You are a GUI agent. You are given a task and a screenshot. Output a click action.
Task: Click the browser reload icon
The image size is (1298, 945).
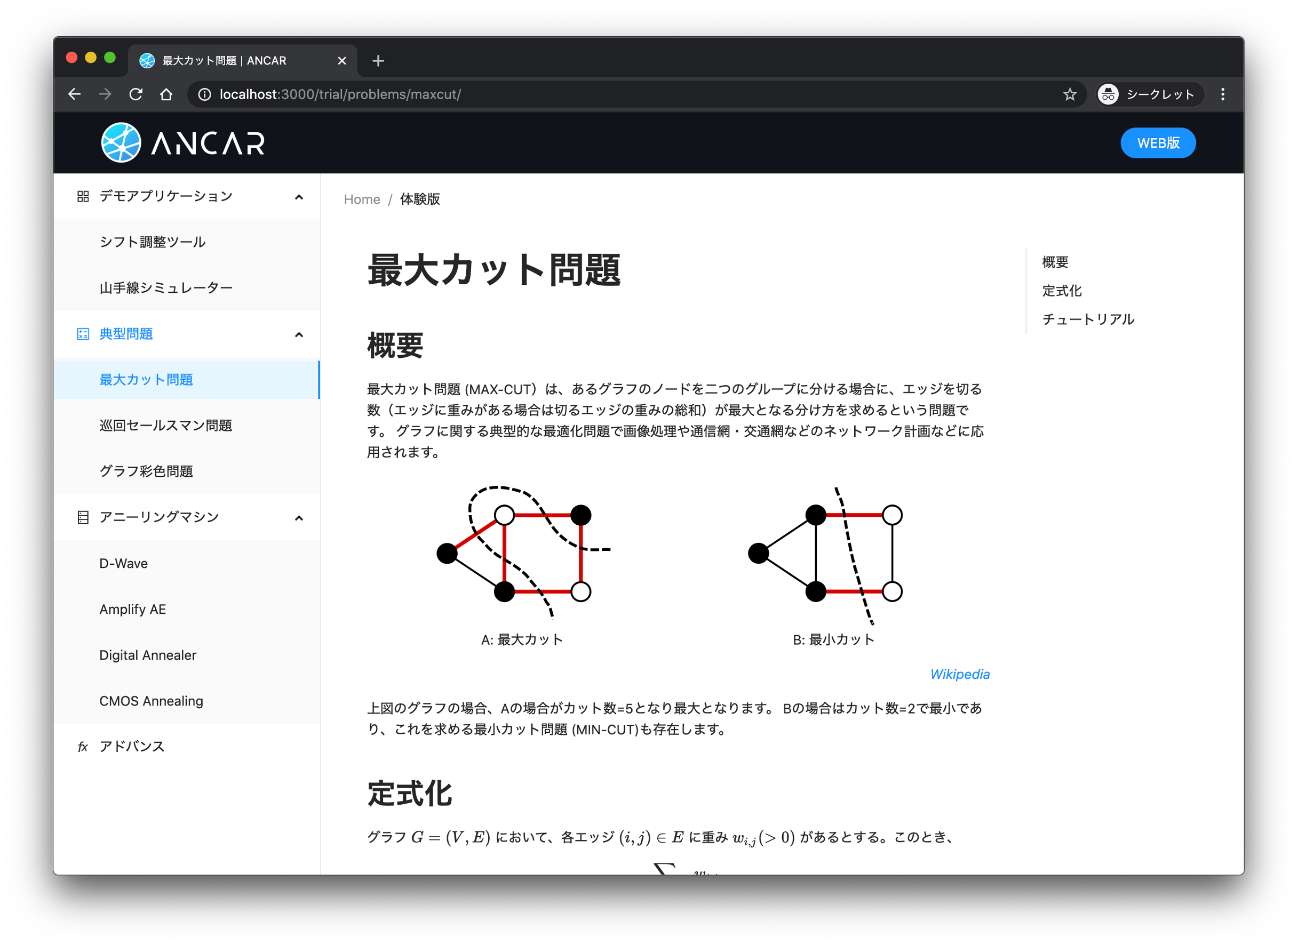(136, 94)
